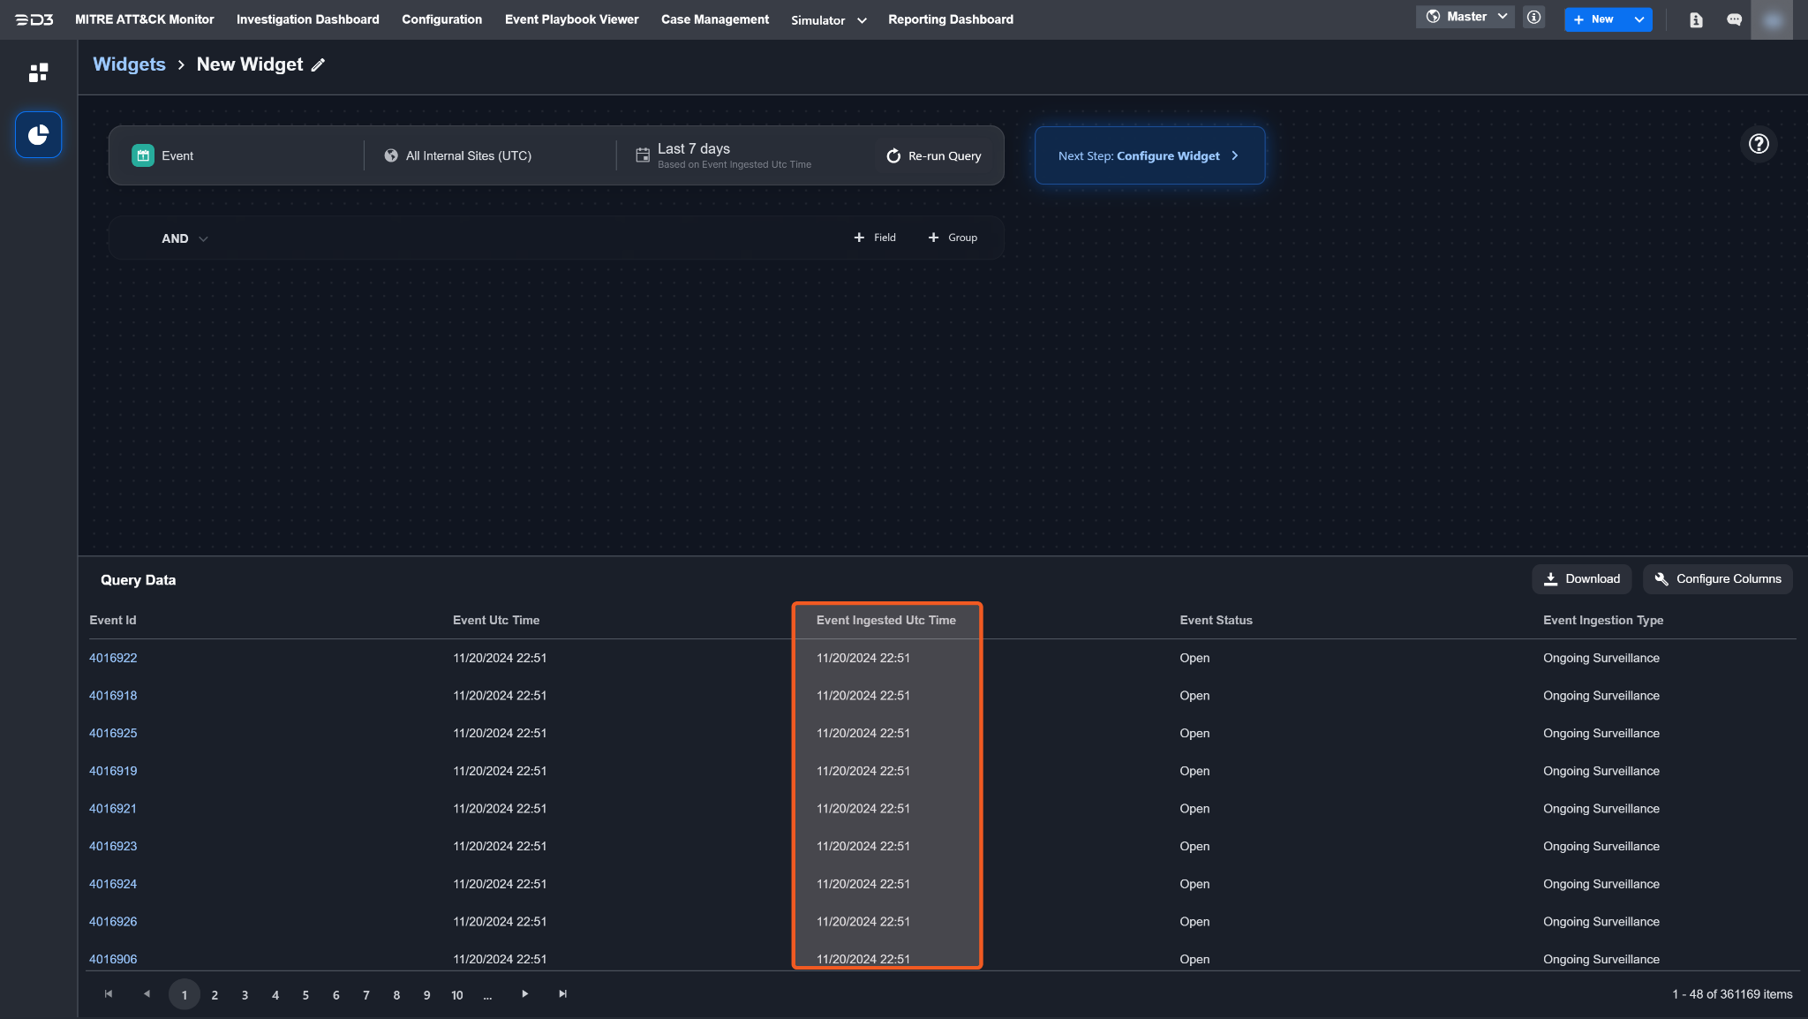Click the Re-run Query refresh icon
Image resolution: width=1808 pixels, height=1019 pixels.
click(893, 155)
